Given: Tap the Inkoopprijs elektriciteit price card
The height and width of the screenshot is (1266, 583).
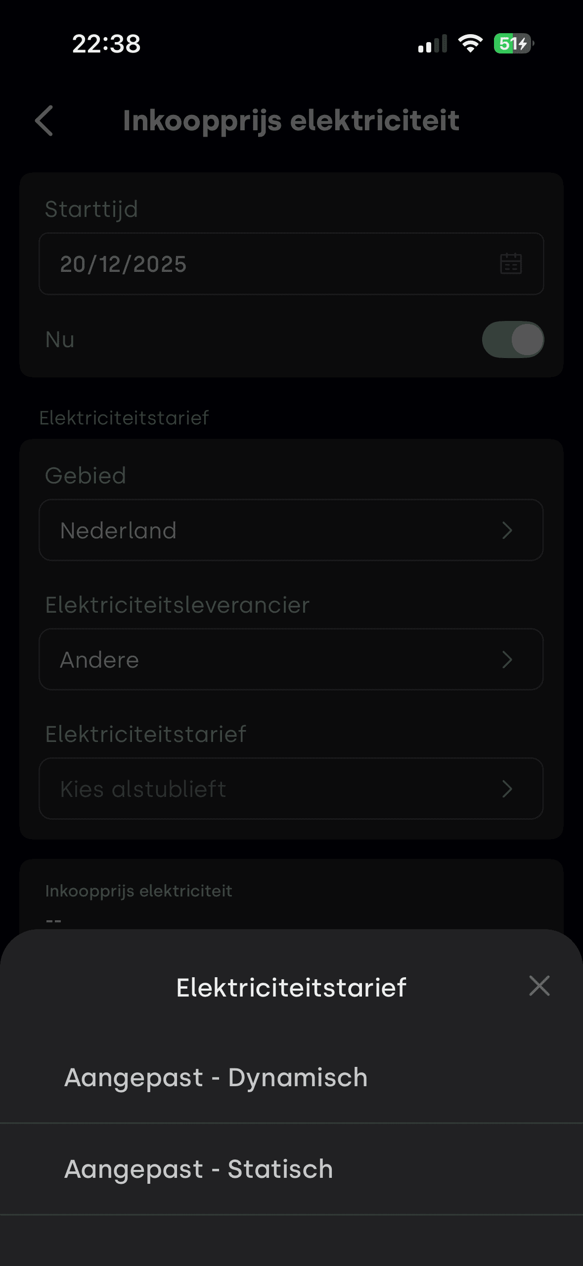Looking at the screenshot, I should [x=291, y=897].
